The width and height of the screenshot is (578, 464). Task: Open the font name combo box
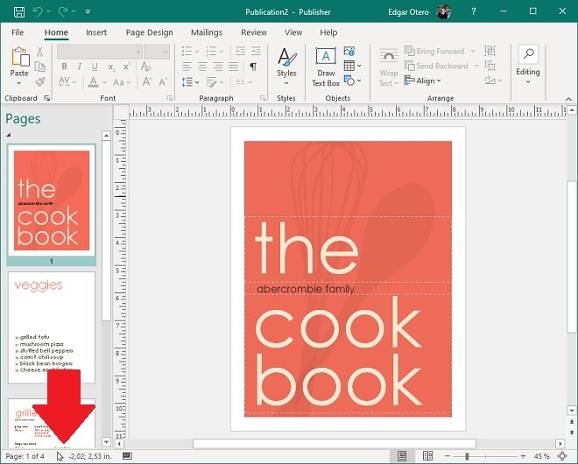coord(100,52)
